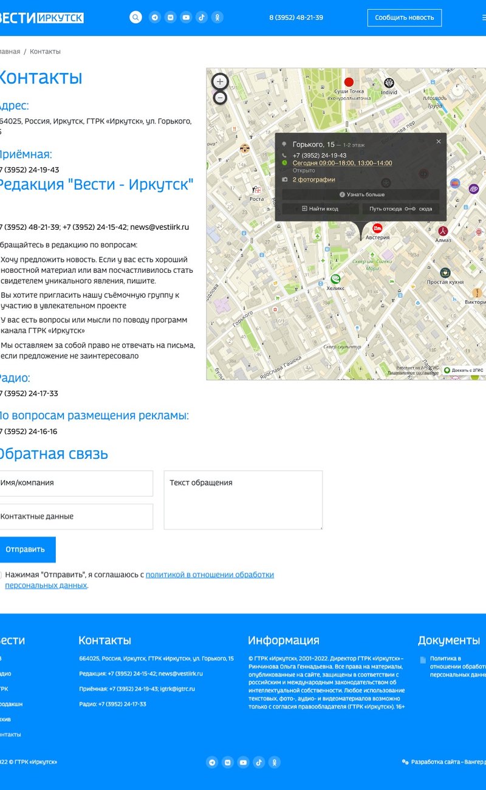
Task: Open working hours Сегодня 09:00–18:00 link
Action: (x=342, y=163)
